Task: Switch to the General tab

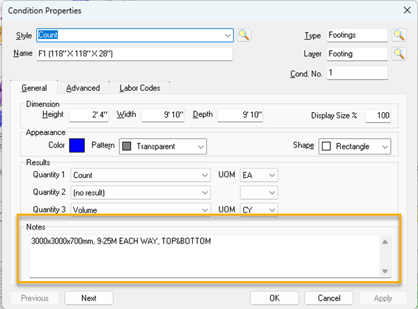Action: pos(34,88)
